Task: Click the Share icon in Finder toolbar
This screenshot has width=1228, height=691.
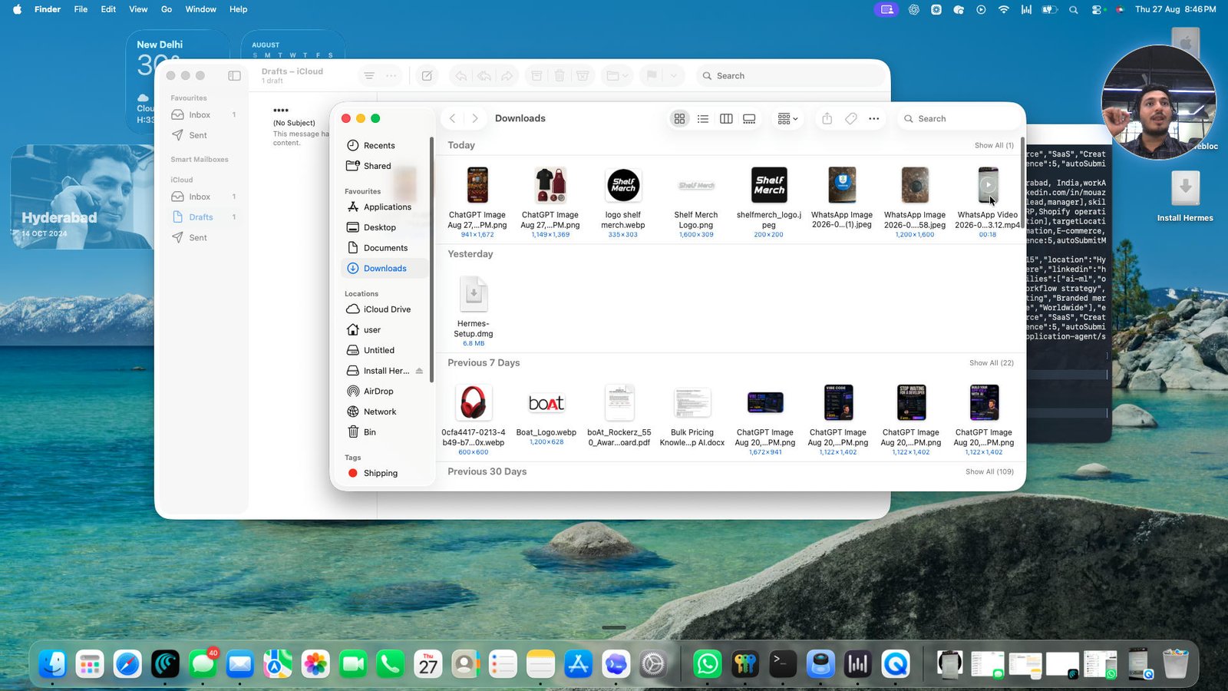Action: (827, 118)
